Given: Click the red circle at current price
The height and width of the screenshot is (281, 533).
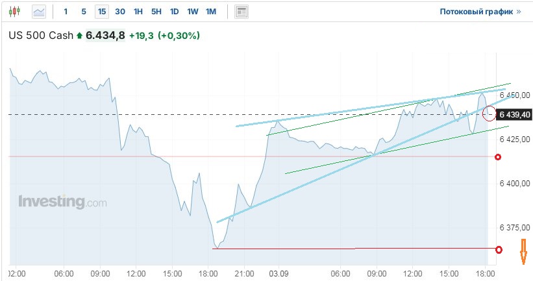Looking at the screenshot, I should tap(490, 114).
